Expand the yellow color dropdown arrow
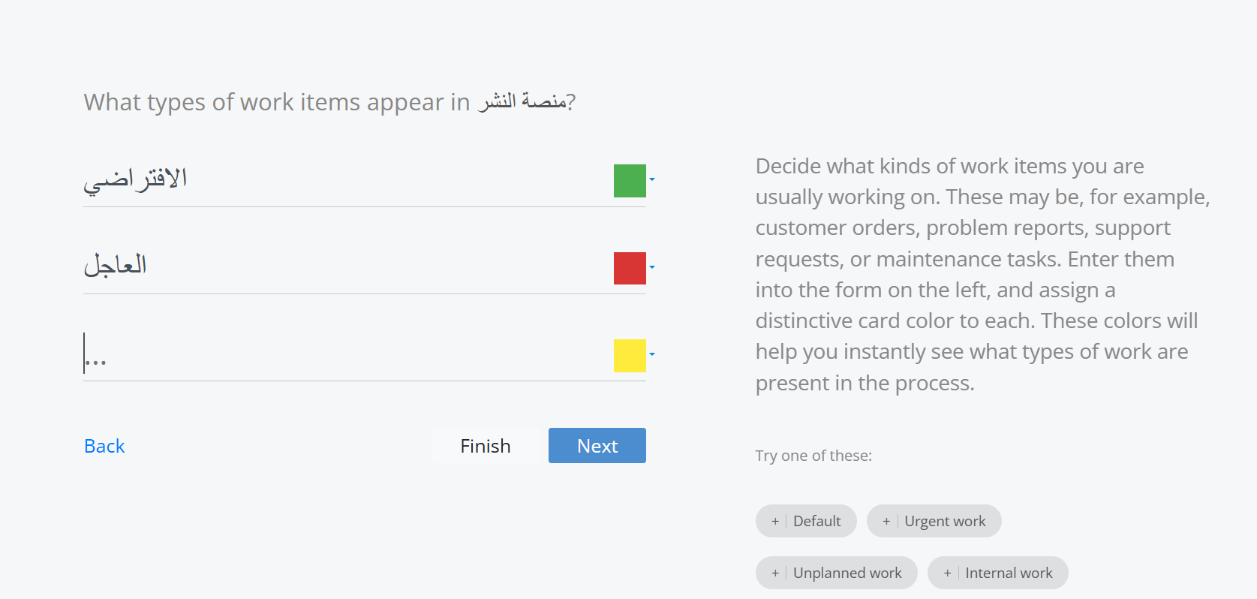The width and height of the screenshot is (1257, 599). (x=652, y=354)
